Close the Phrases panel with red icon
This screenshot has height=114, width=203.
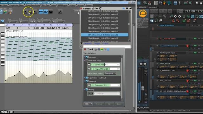(81, 9)
